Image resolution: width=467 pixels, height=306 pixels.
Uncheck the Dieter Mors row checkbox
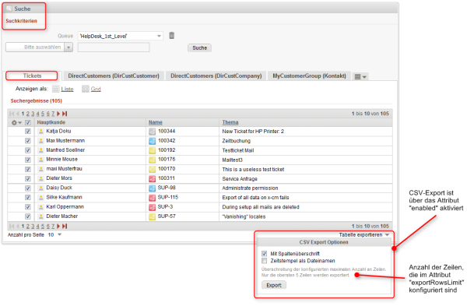point(28,178)
